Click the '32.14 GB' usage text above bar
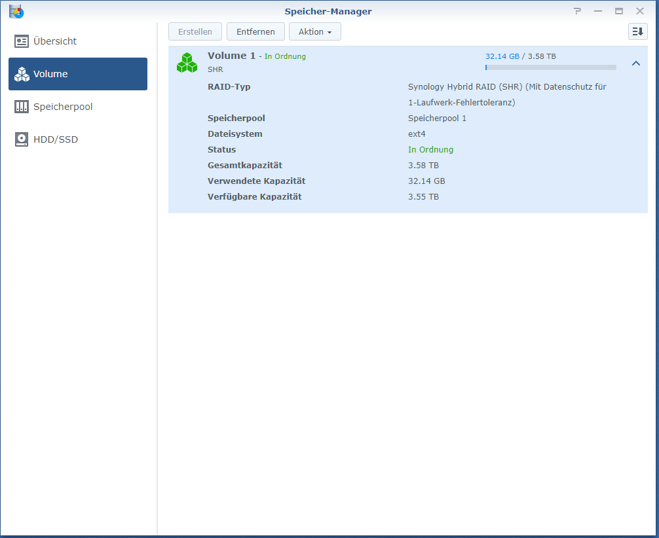659x538 pixels. point(502,56)
